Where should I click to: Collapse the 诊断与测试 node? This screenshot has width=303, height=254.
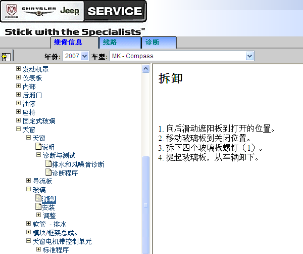tap(39, 154)
